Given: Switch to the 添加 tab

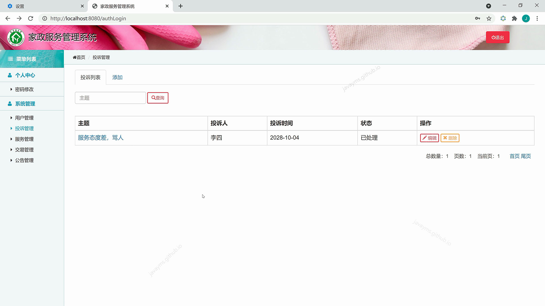Looking at the screenshot, I should click(117, 77).
